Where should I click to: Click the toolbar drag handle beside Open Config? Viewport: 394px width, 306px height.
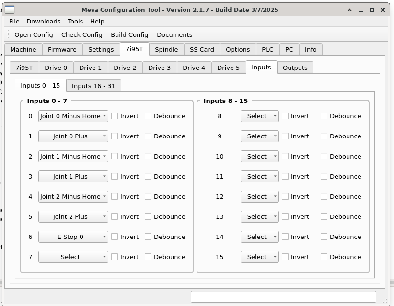[8, 34]
